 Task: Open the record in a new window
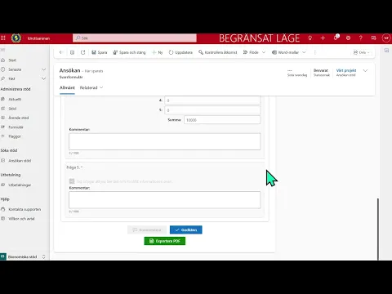click(x=83, y=52)
